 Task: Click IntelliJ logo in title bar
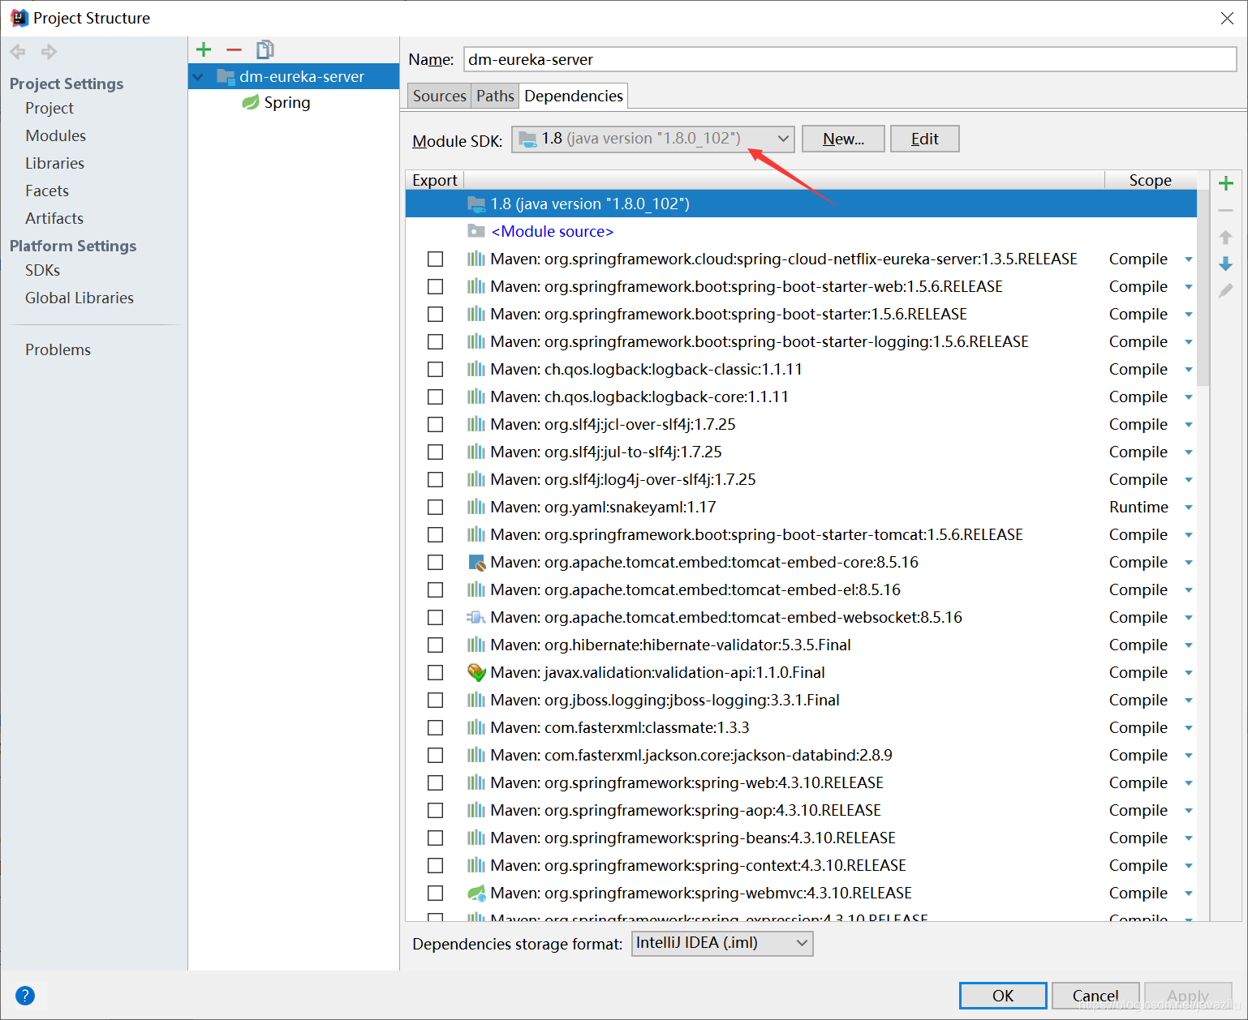[x=19, y=18]
